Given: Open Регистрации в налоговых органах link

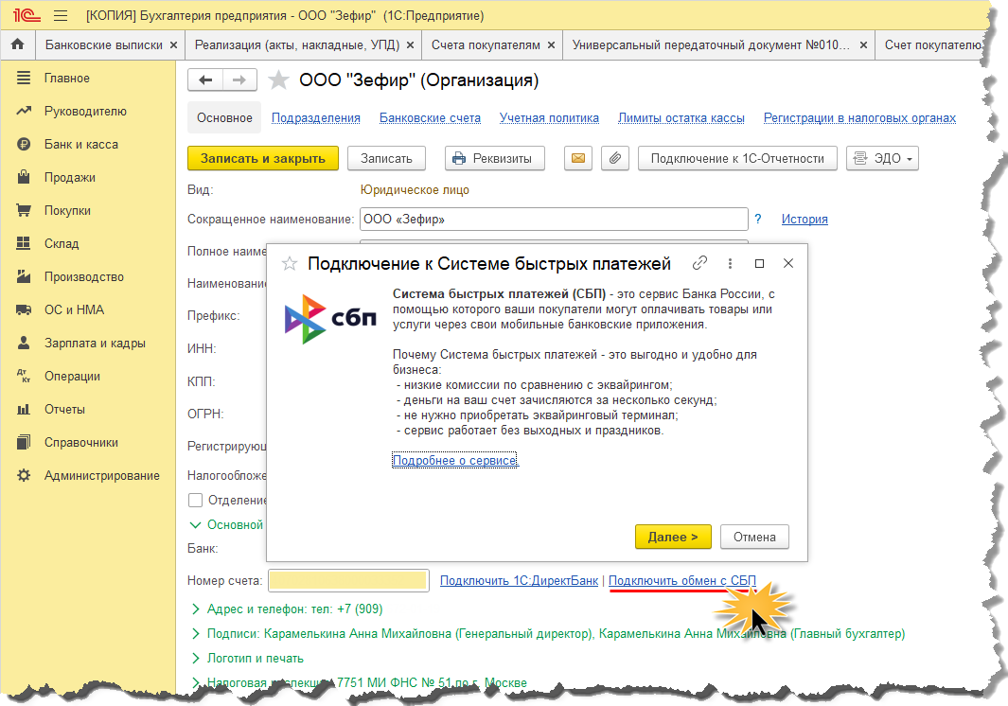Looking at the screenshot, I should (859, 117).
